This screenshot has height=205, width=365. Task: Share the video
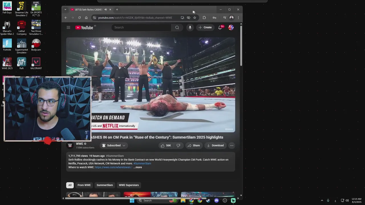pos(194,145)
